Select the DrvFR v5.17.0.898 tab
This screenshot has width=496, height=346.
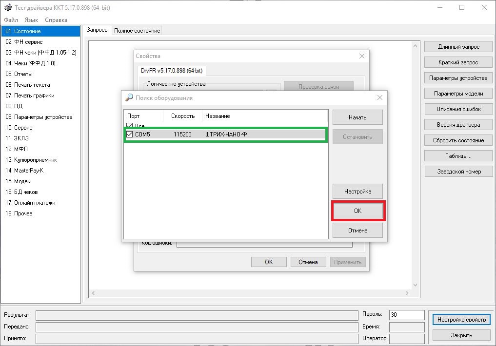pos(171,71)
